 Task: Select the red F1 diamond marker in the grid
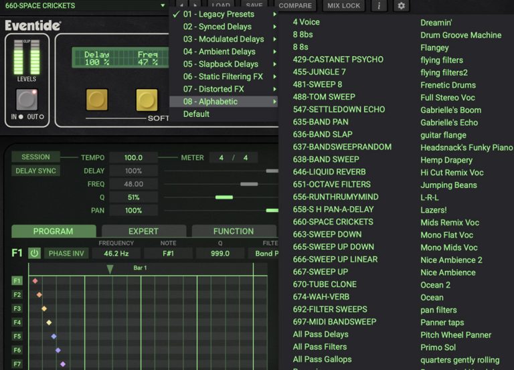coord(35,281)
